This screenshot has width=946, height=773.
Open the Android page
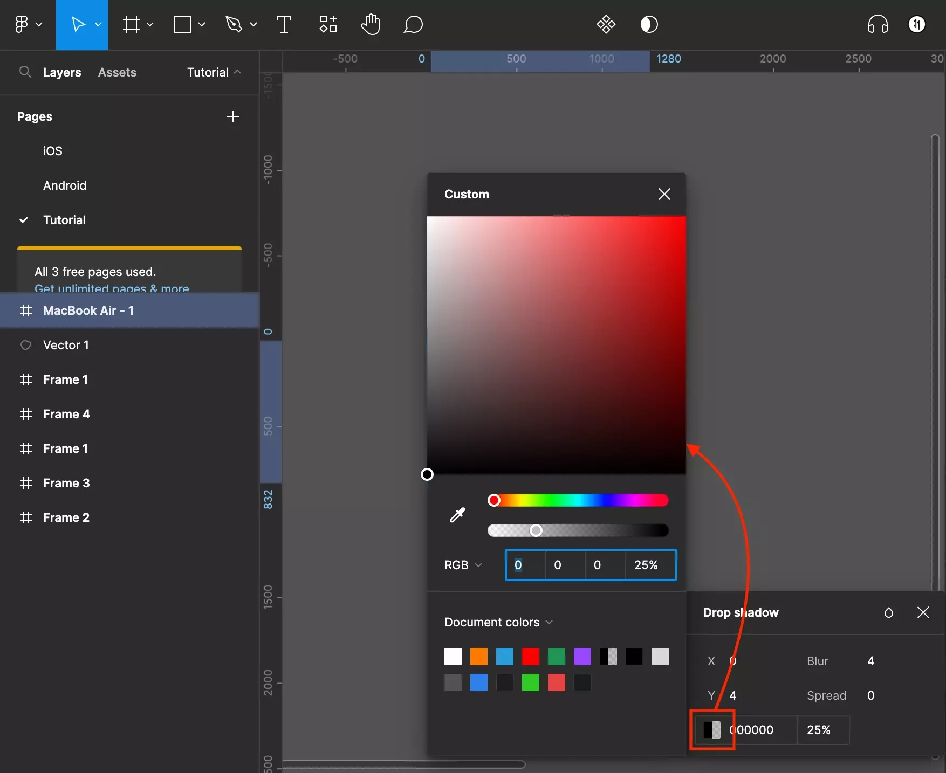pos(65,185)
